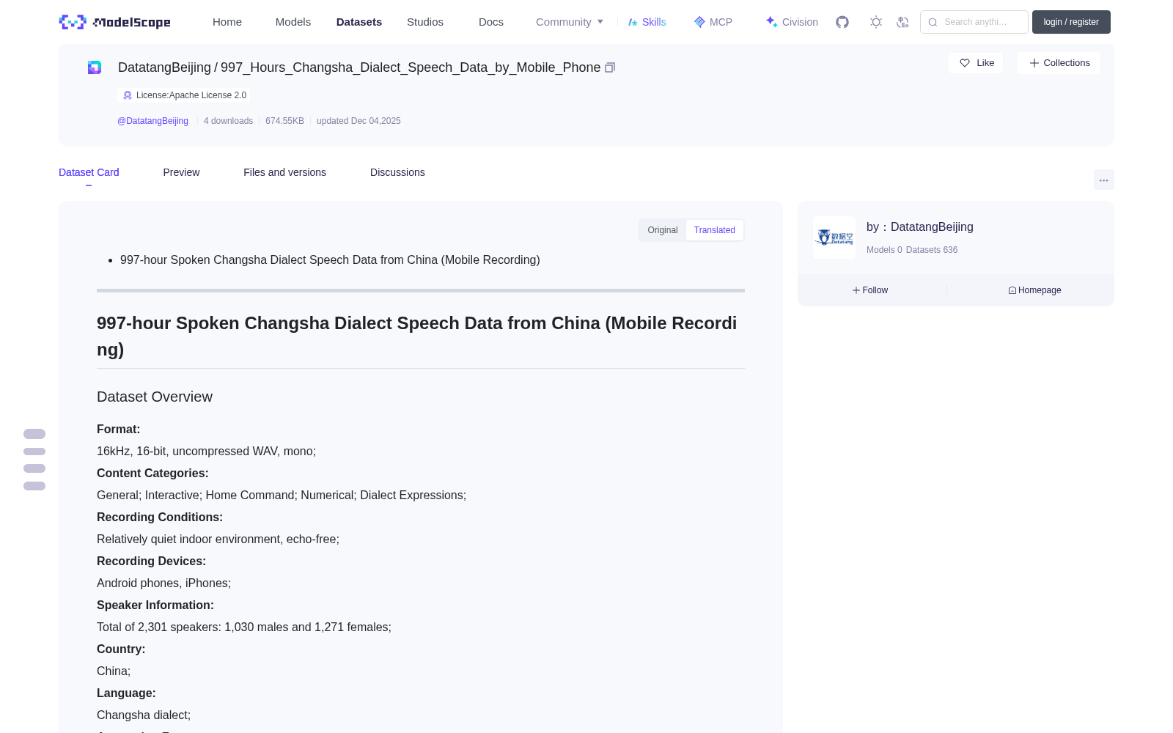
Task: Click the by: DatatangBeijing author name
Action: point(920,227)
